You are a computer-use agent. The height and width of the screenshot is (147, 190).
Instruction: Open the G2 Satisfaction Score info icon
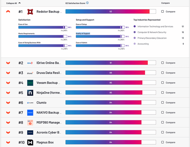coord(87,3)
